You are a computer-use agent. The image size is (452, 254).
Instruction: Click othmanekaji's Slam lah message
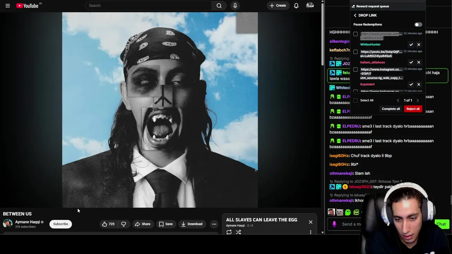[x=350, y=174]
